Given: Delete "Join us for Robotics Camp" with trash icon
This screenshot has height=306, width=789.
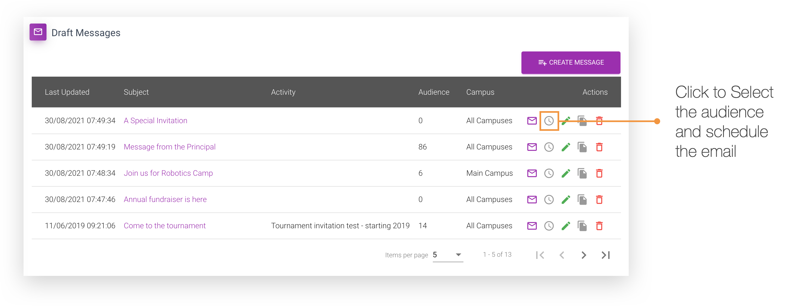Looking at the screenshot, I should coord(599,173).
